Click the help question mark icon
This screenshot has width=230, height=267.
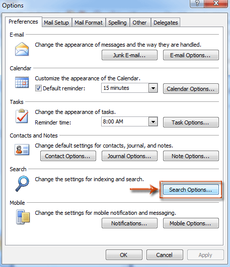197,4
